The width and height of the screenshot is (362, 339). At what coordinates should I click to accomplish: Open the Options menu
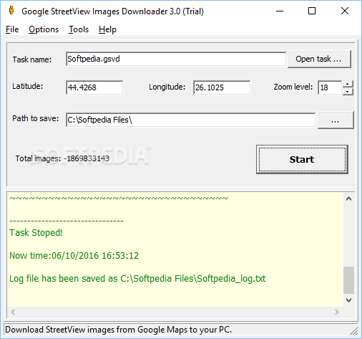point(44,29)
